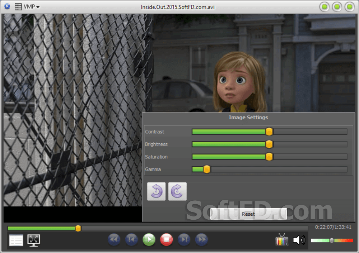Click the Contrast label
The width and height of the screenshot is (359, 253).
tap(154, 132)
